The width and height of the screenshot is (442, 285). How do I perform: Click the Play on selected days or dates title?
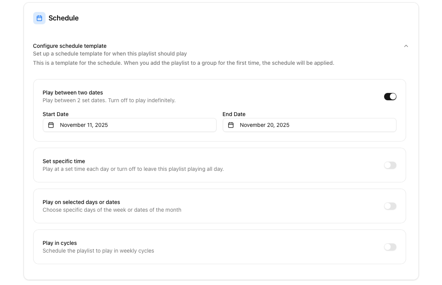[81, 202]
